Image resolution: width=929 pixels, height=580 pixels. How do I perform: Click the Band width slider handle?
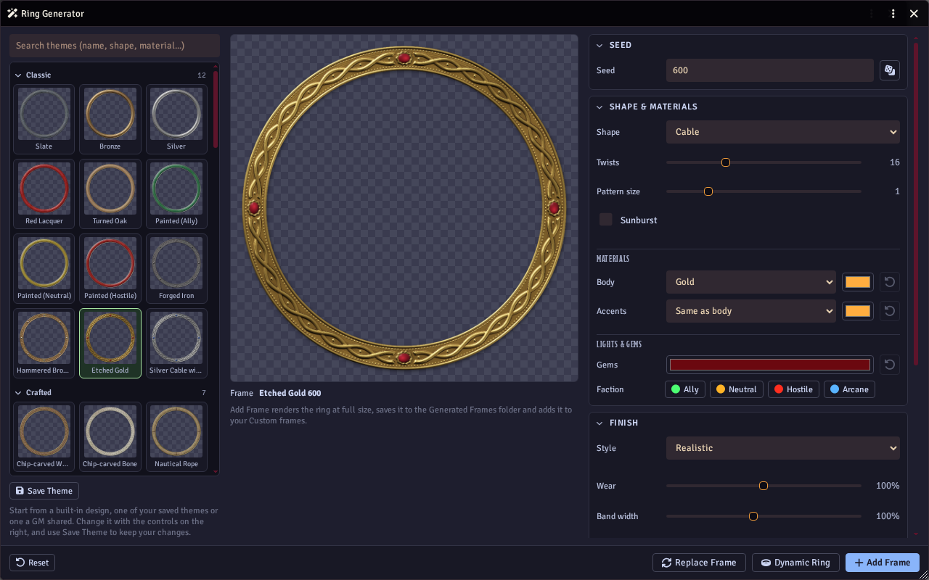753,516
